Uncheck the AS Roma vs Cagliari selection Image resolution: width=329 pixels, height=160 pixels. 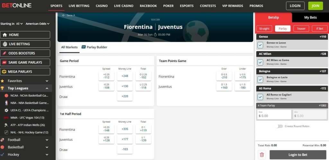tap(260, 97)
